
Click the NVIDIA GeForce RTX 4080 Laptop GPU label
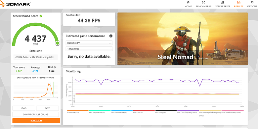click(34, 57)
